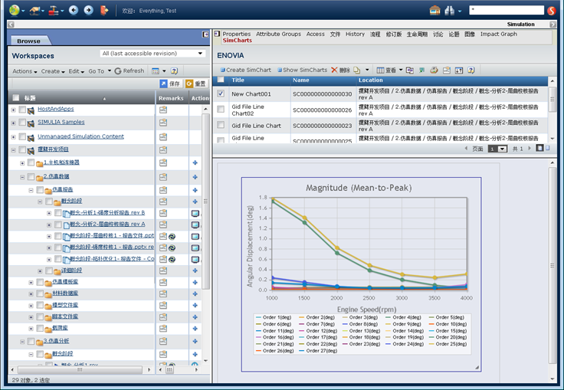Collapse the left Browse panel icon
564x390 pixels.
205,34
